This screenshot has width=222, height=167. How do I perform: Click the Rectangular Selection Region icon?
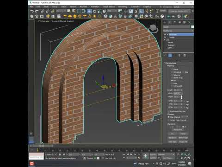[x=79, y=11]
